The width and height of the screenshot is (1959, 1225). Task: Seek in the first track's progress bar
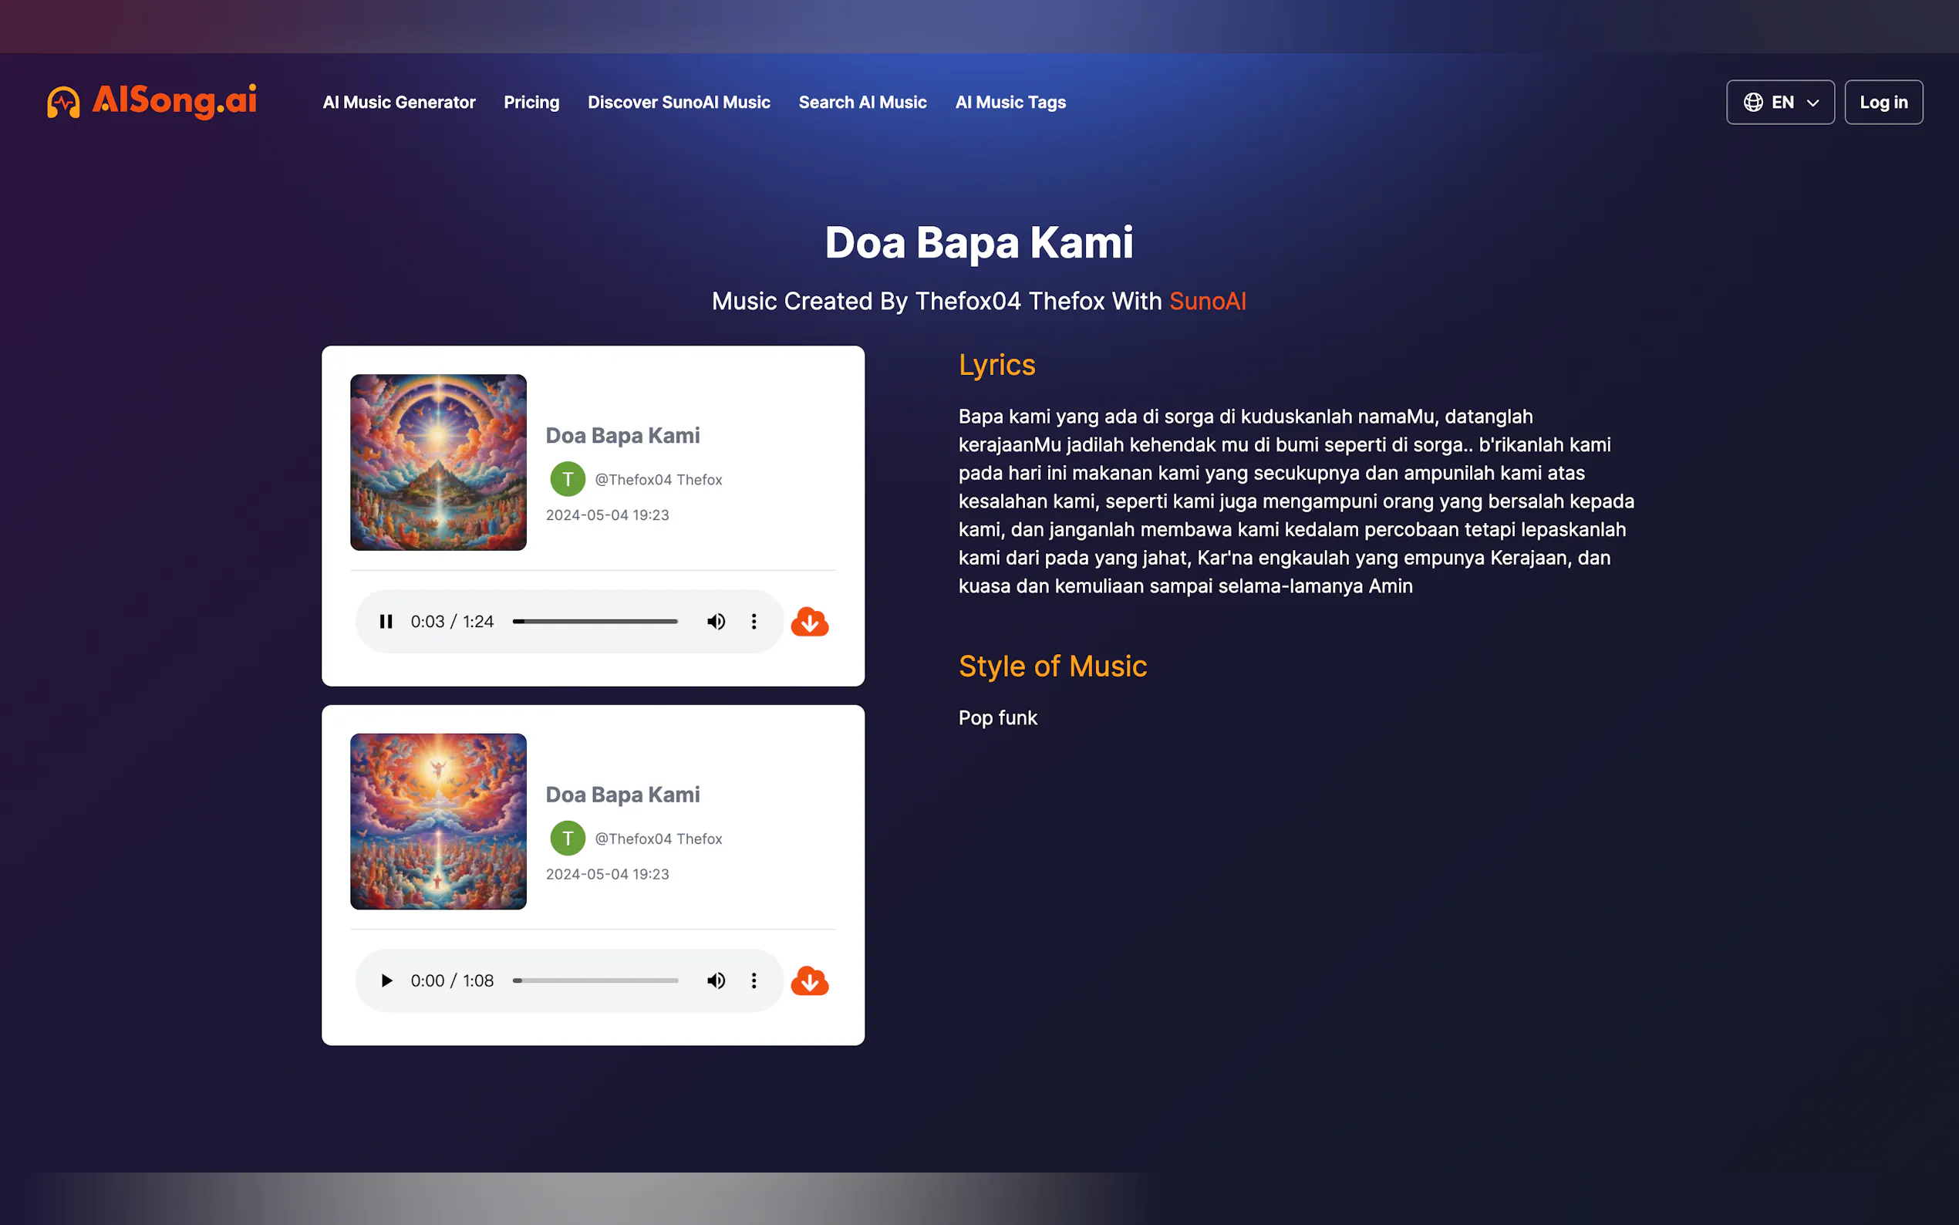pos(595,622)
